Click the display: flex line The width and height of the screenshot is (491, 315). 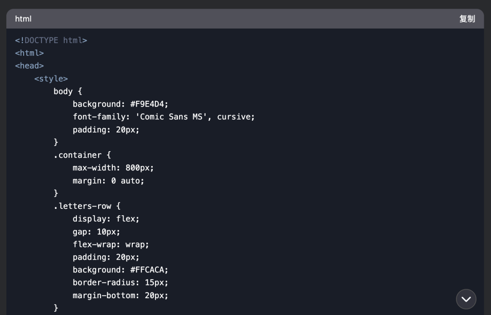tap(106, 219)
